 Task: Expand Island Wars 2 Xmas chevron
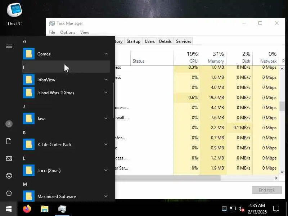106,93
